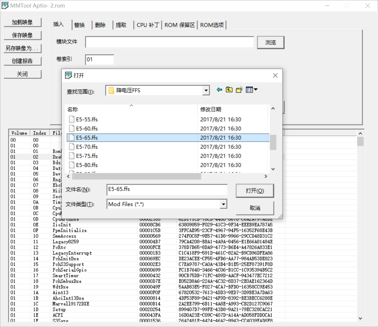Open view options dropdown arrow

click(x=256, y=90)
